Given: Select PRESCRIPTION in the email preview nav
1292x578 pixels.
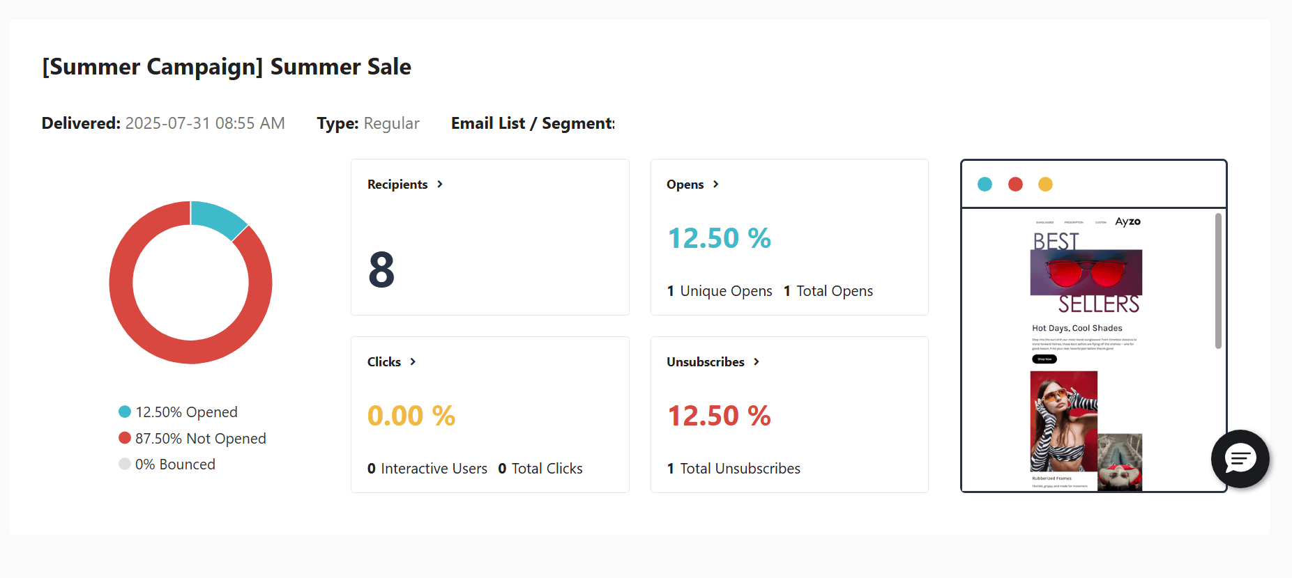Looking at the screenshot, I should (x=1074, y=222).
